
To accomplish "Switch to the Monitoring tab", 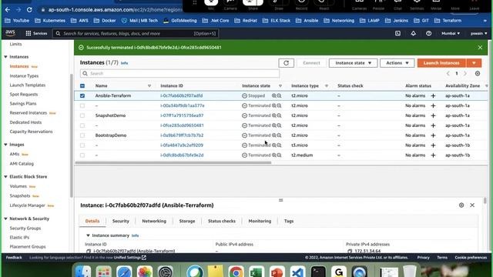I will coord(260,221).
